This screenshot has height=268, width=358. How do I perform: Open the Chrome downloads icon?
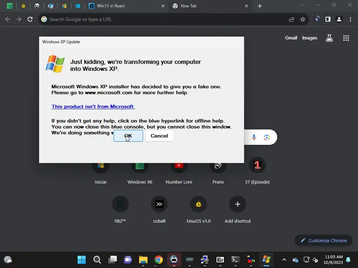[x=317, y=19]
